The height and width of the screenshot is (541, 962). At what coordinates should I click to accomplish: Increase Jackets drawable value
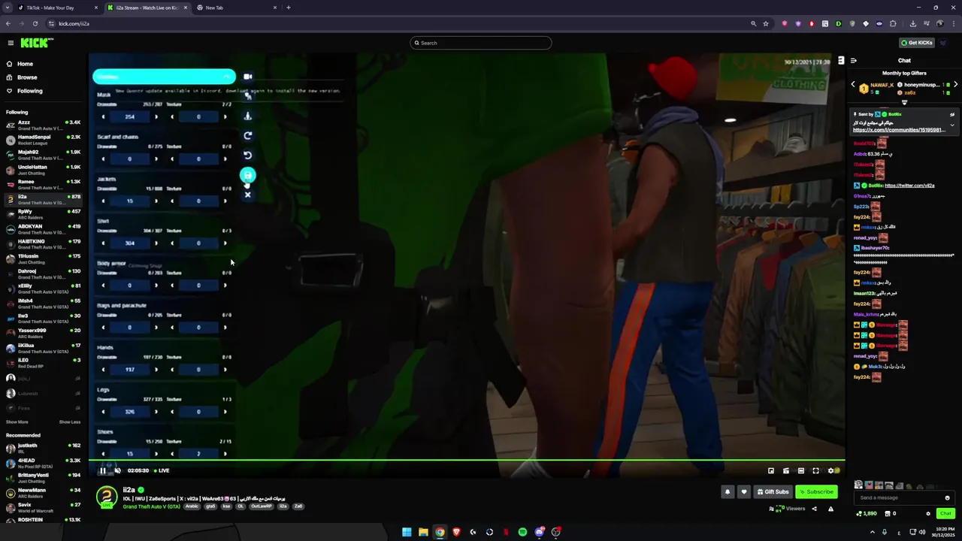156,201
